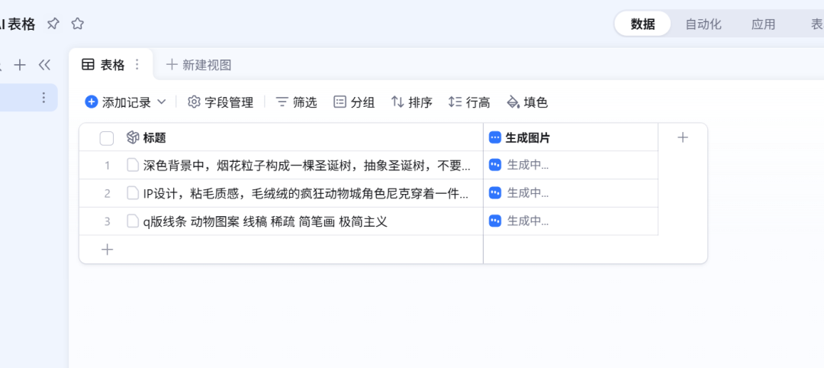The image size is (824, 368).
Task: Check the select-all checkbox in header
Action: [107, 138]
